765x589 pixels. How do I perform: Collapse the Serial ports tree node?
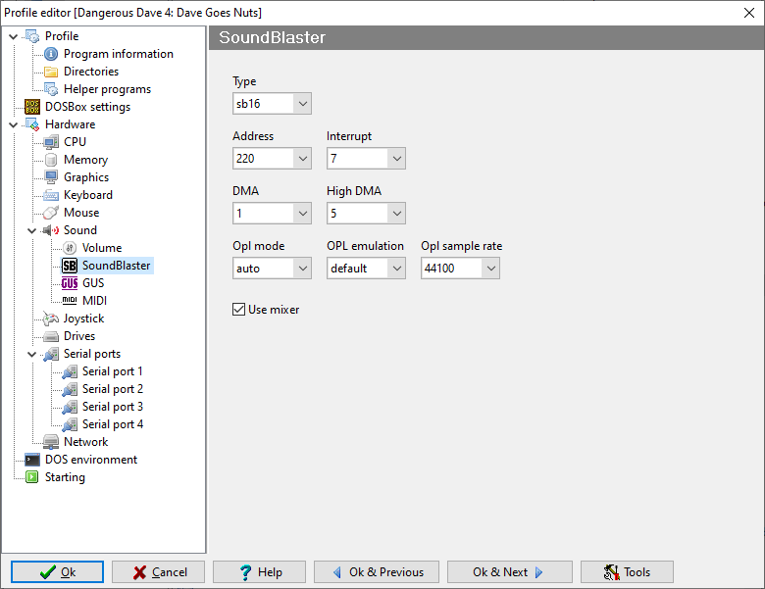click(x=32, y=355)
